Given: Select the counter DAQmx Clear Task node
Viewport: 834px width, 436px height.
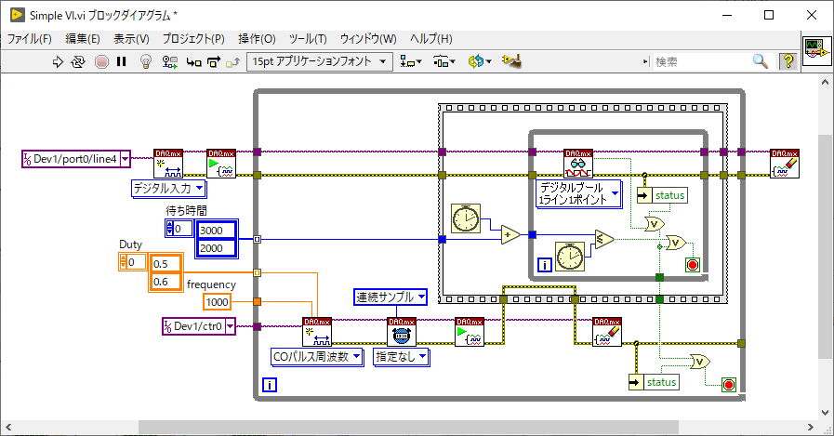Looking at the screenshot, I should pyautogui.click(x=607, y=332).
